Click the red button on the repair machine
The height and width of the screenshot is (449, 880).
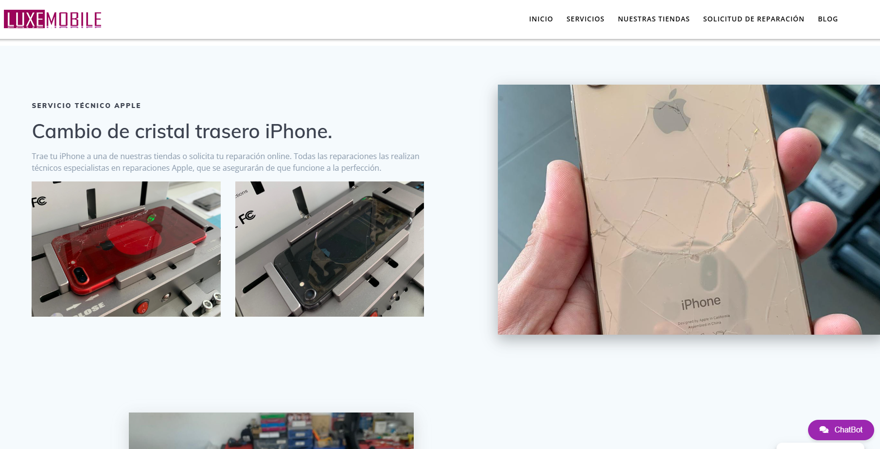point(142,307)
